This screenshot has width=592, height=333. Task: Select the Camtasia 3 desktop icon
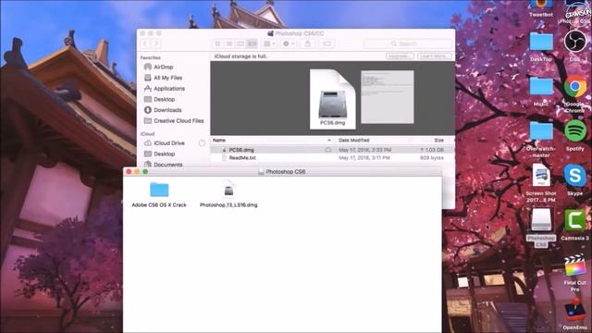pyautogui.click(x=575, y=225)
